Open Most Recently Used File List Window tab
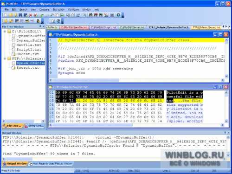232x174 pixels. (x=51, y=164)
